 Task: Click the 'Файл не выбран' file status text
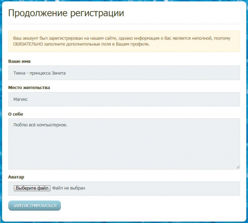tap(69, 188)
